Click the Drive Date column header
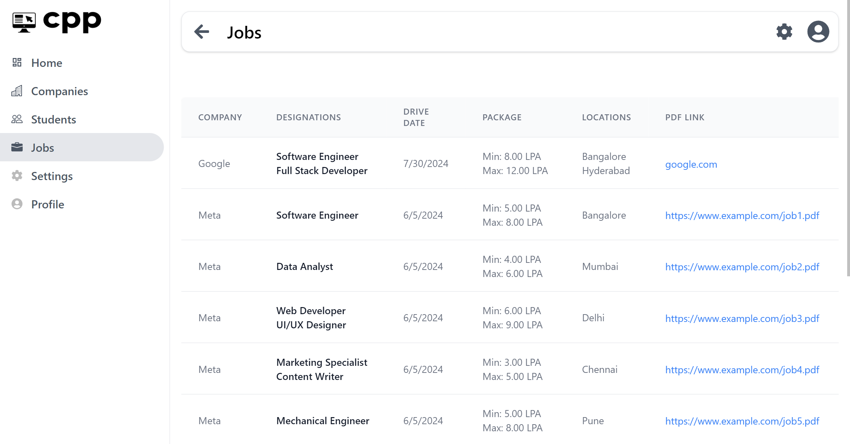 [x=416, y=117]
